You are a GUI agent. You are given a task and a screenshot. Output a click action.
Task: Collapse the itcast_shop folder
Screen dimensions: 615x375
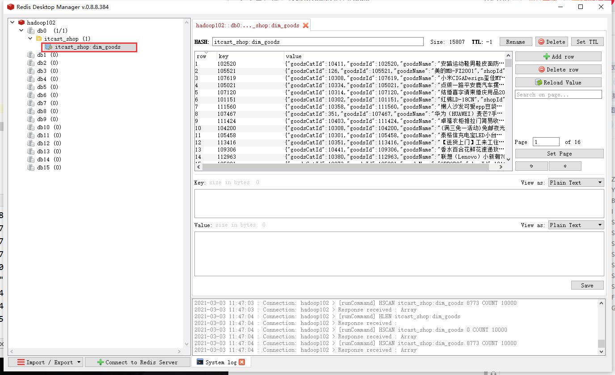[x=30, y=38]
